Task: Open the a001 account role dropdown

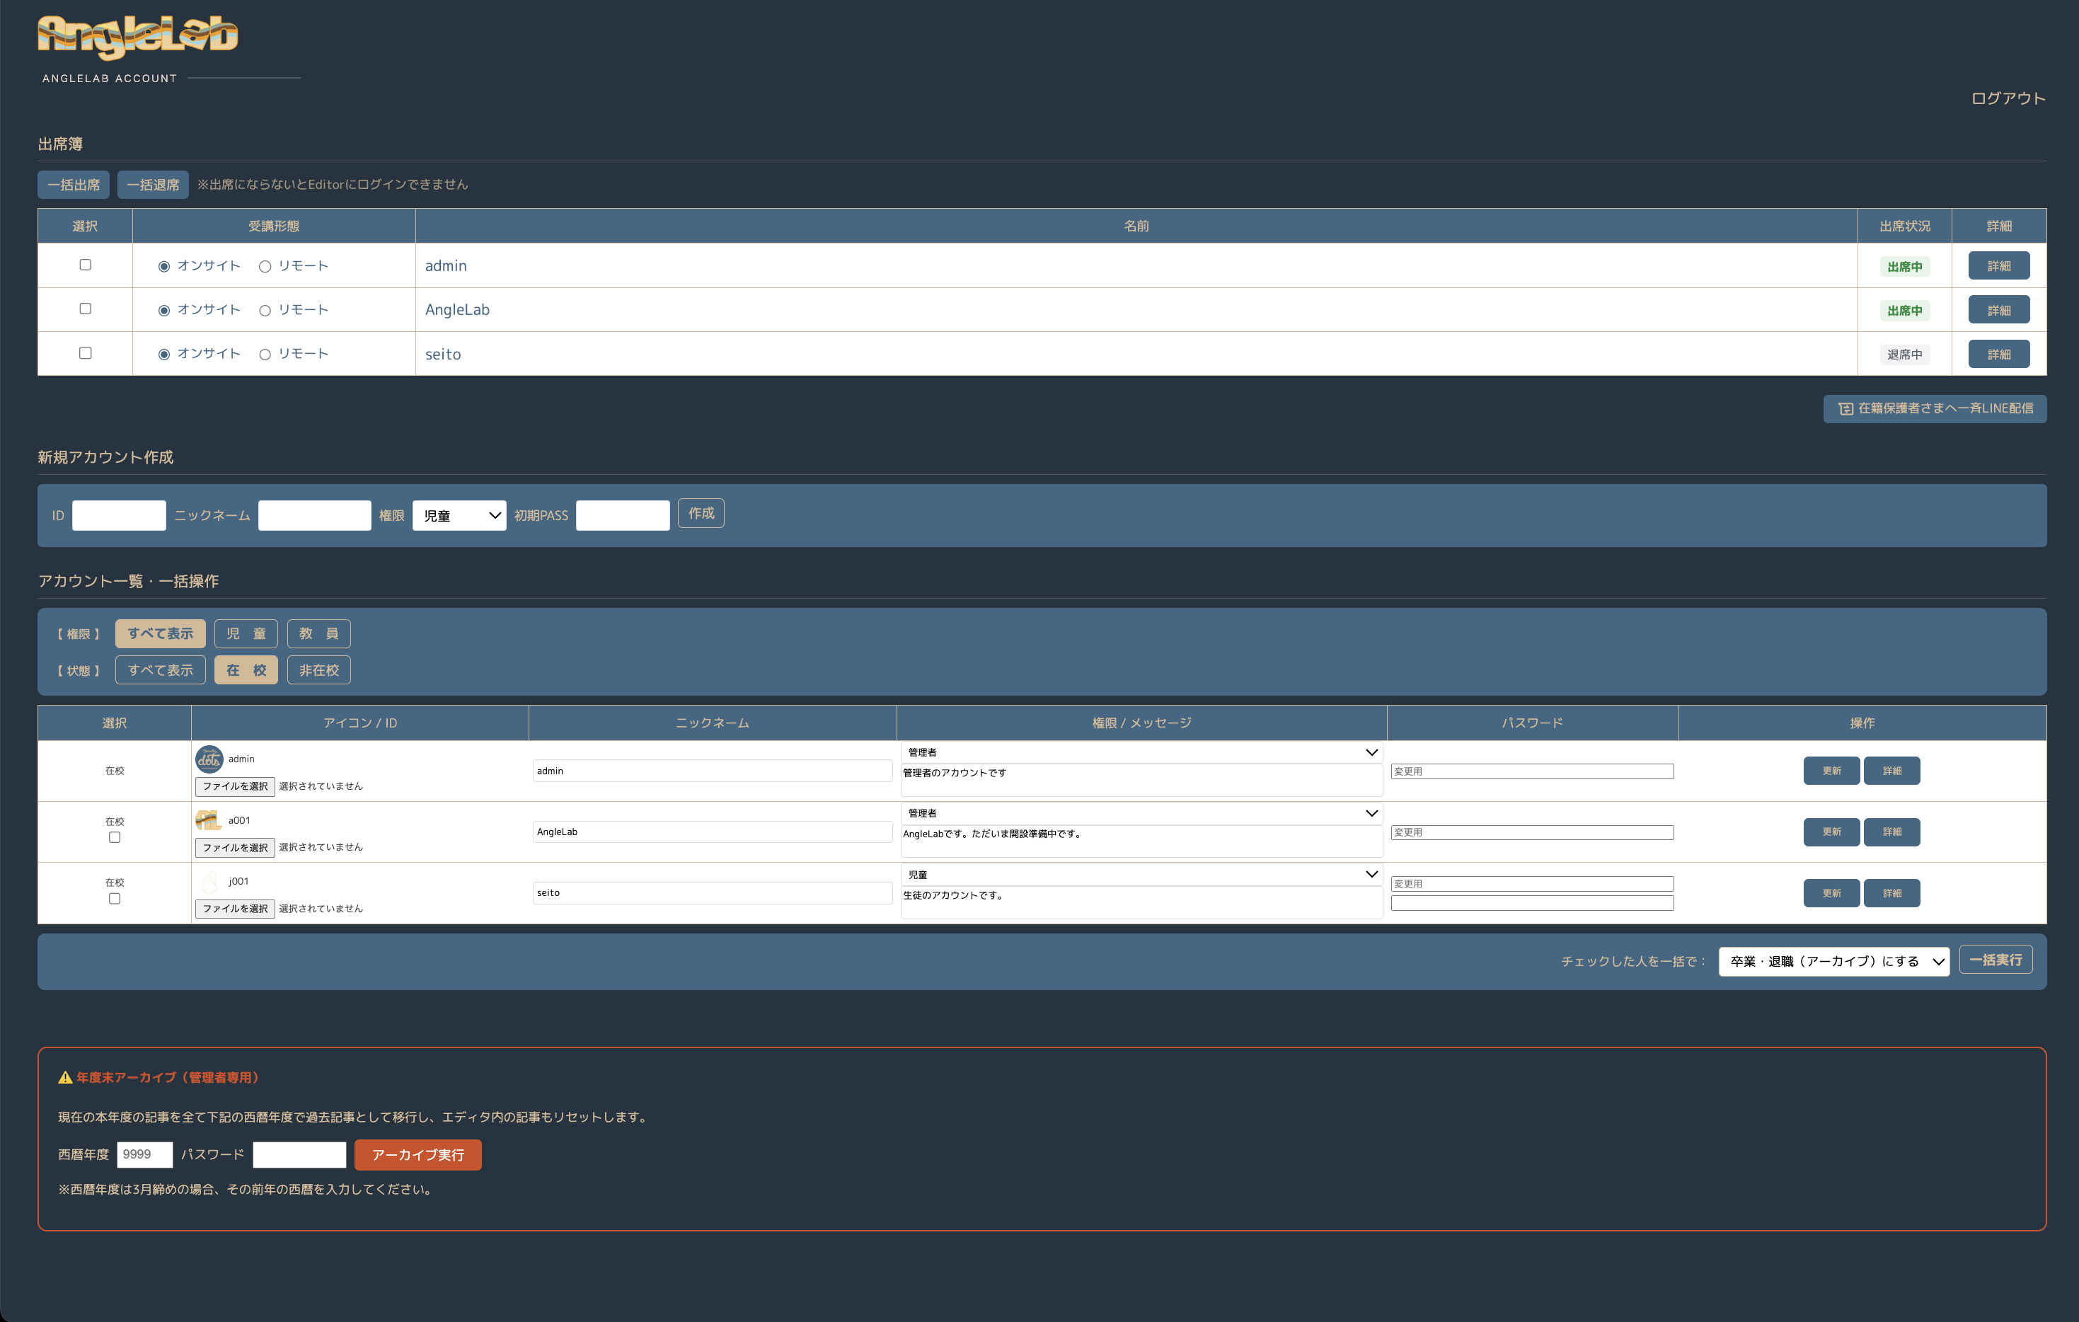Action: coord(1141,813)
